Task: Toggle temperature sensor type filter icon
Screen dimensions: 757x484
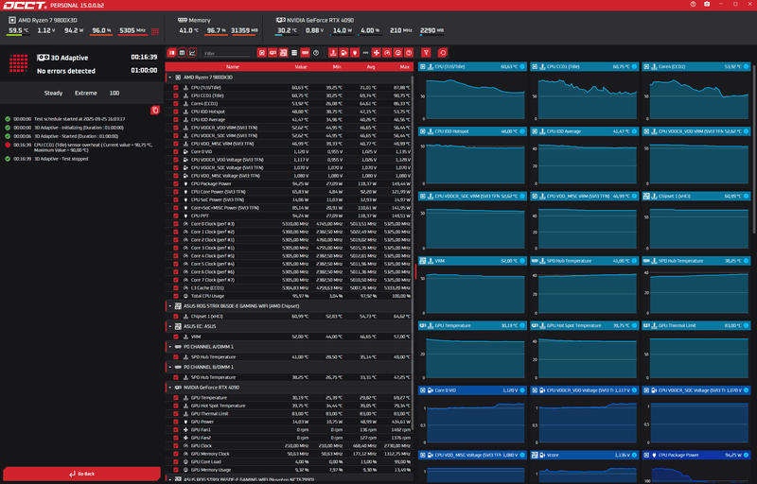Action: tap(333, 53)
